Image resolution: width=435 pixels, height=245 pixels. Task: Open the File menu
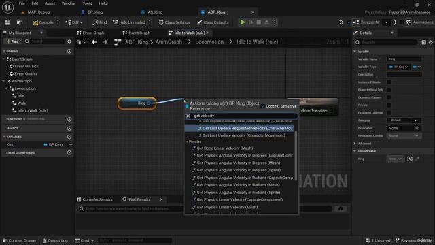point(22,3)
